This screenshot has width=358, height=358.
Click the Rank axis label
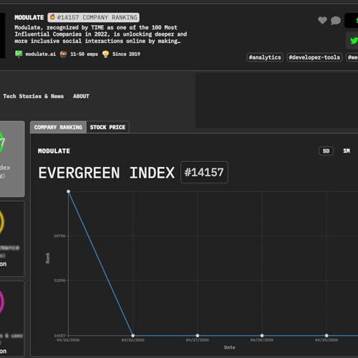point(48,258)
